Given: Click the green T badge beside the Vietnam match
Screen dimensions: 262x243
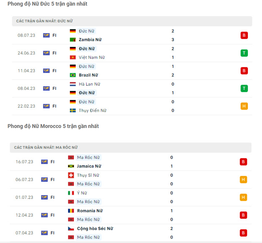Looking at the screenshot, I should tap(244, 53).
